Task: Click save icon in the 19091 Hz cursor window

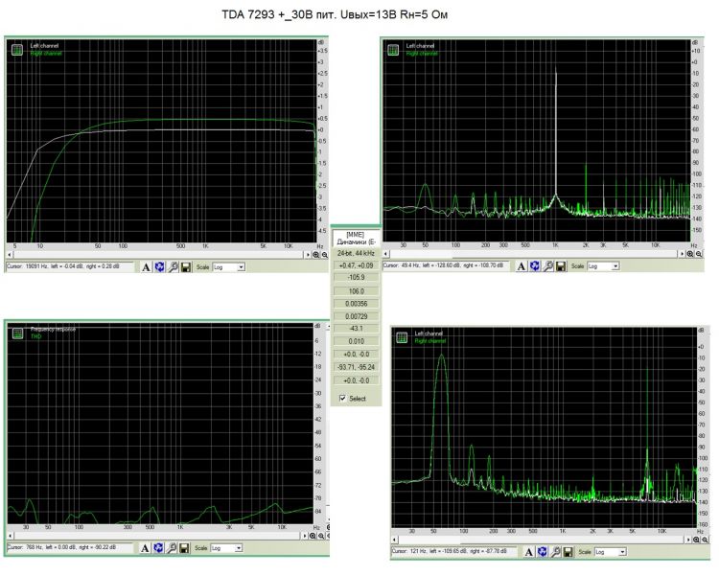Action: pyautogui.click(x=186, y=266)
